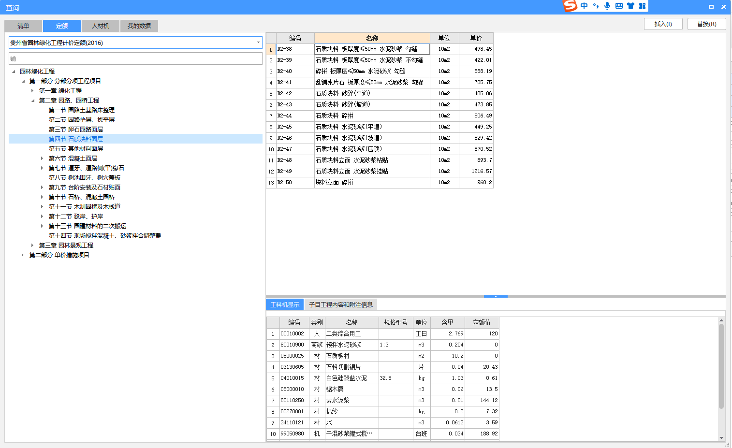
Task: Select 第四节 石质块料面层
Action: point(76,139)
